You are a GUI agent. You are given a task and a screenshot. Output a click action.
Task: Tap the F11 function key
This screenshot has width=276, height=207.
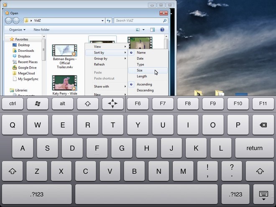click(x=263, y=104)
